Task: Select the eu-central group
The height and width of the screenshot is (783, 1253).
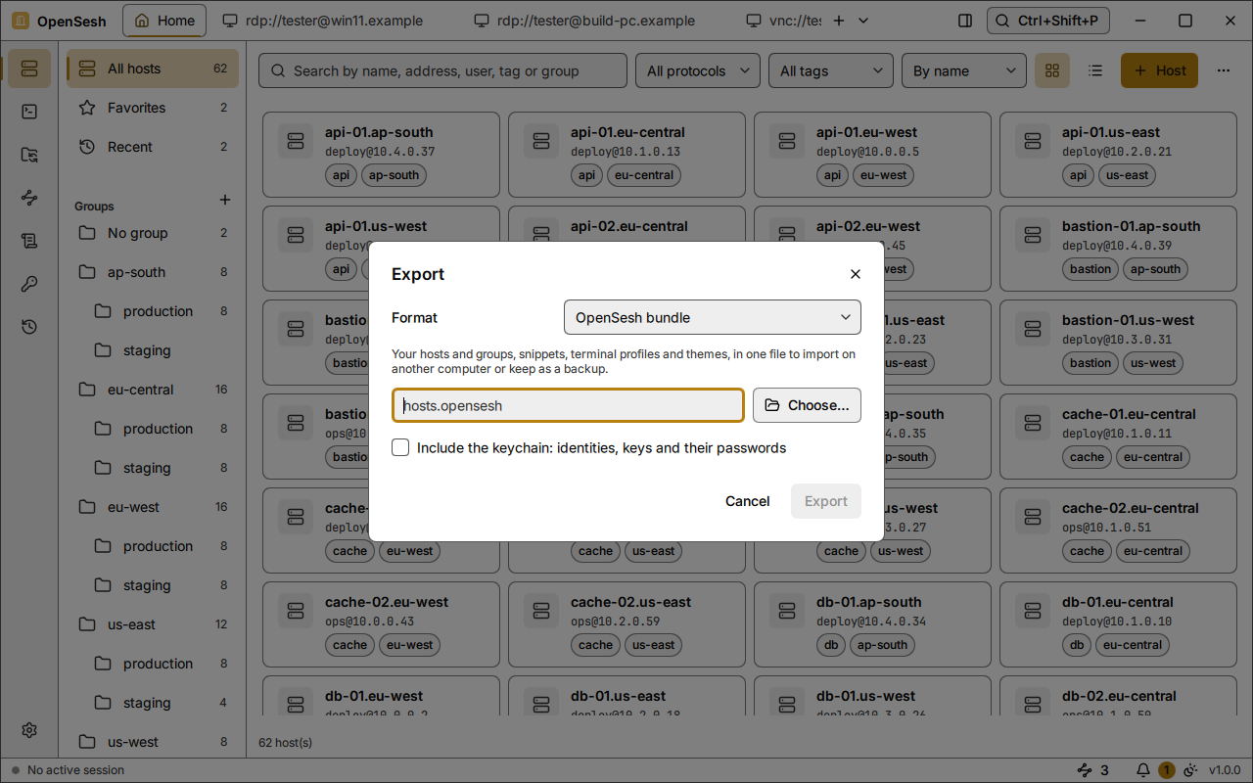Action: tap(153, 390)
